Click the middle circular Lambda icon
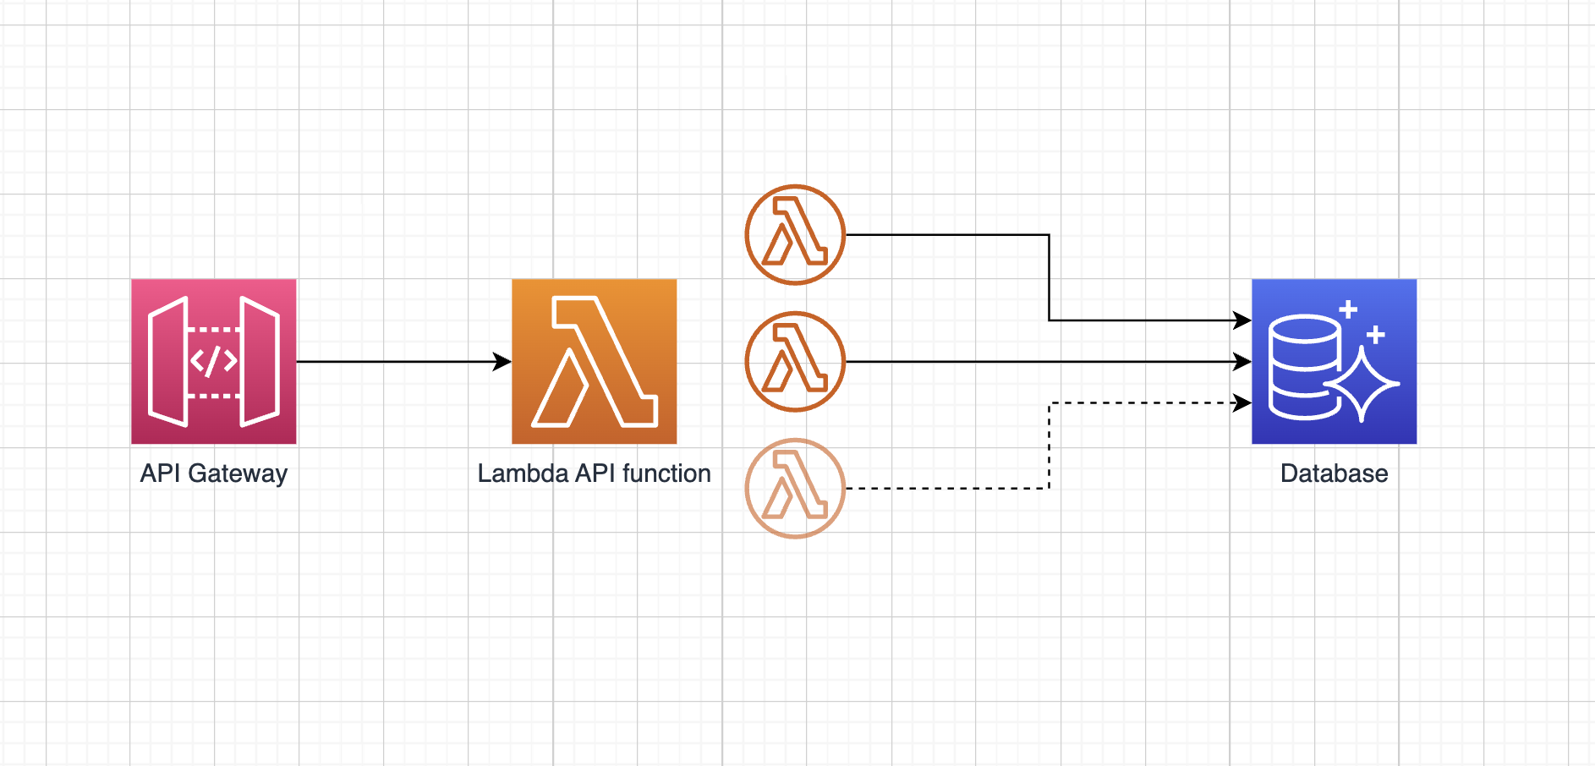Screen dimensions: 1595x766 (x=793, y=361)
